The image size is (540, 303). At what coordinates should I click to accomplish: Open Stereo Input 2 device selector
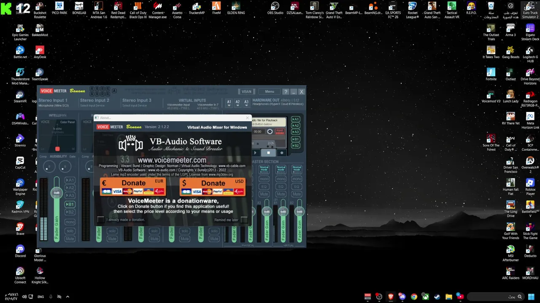coord(92,106)
